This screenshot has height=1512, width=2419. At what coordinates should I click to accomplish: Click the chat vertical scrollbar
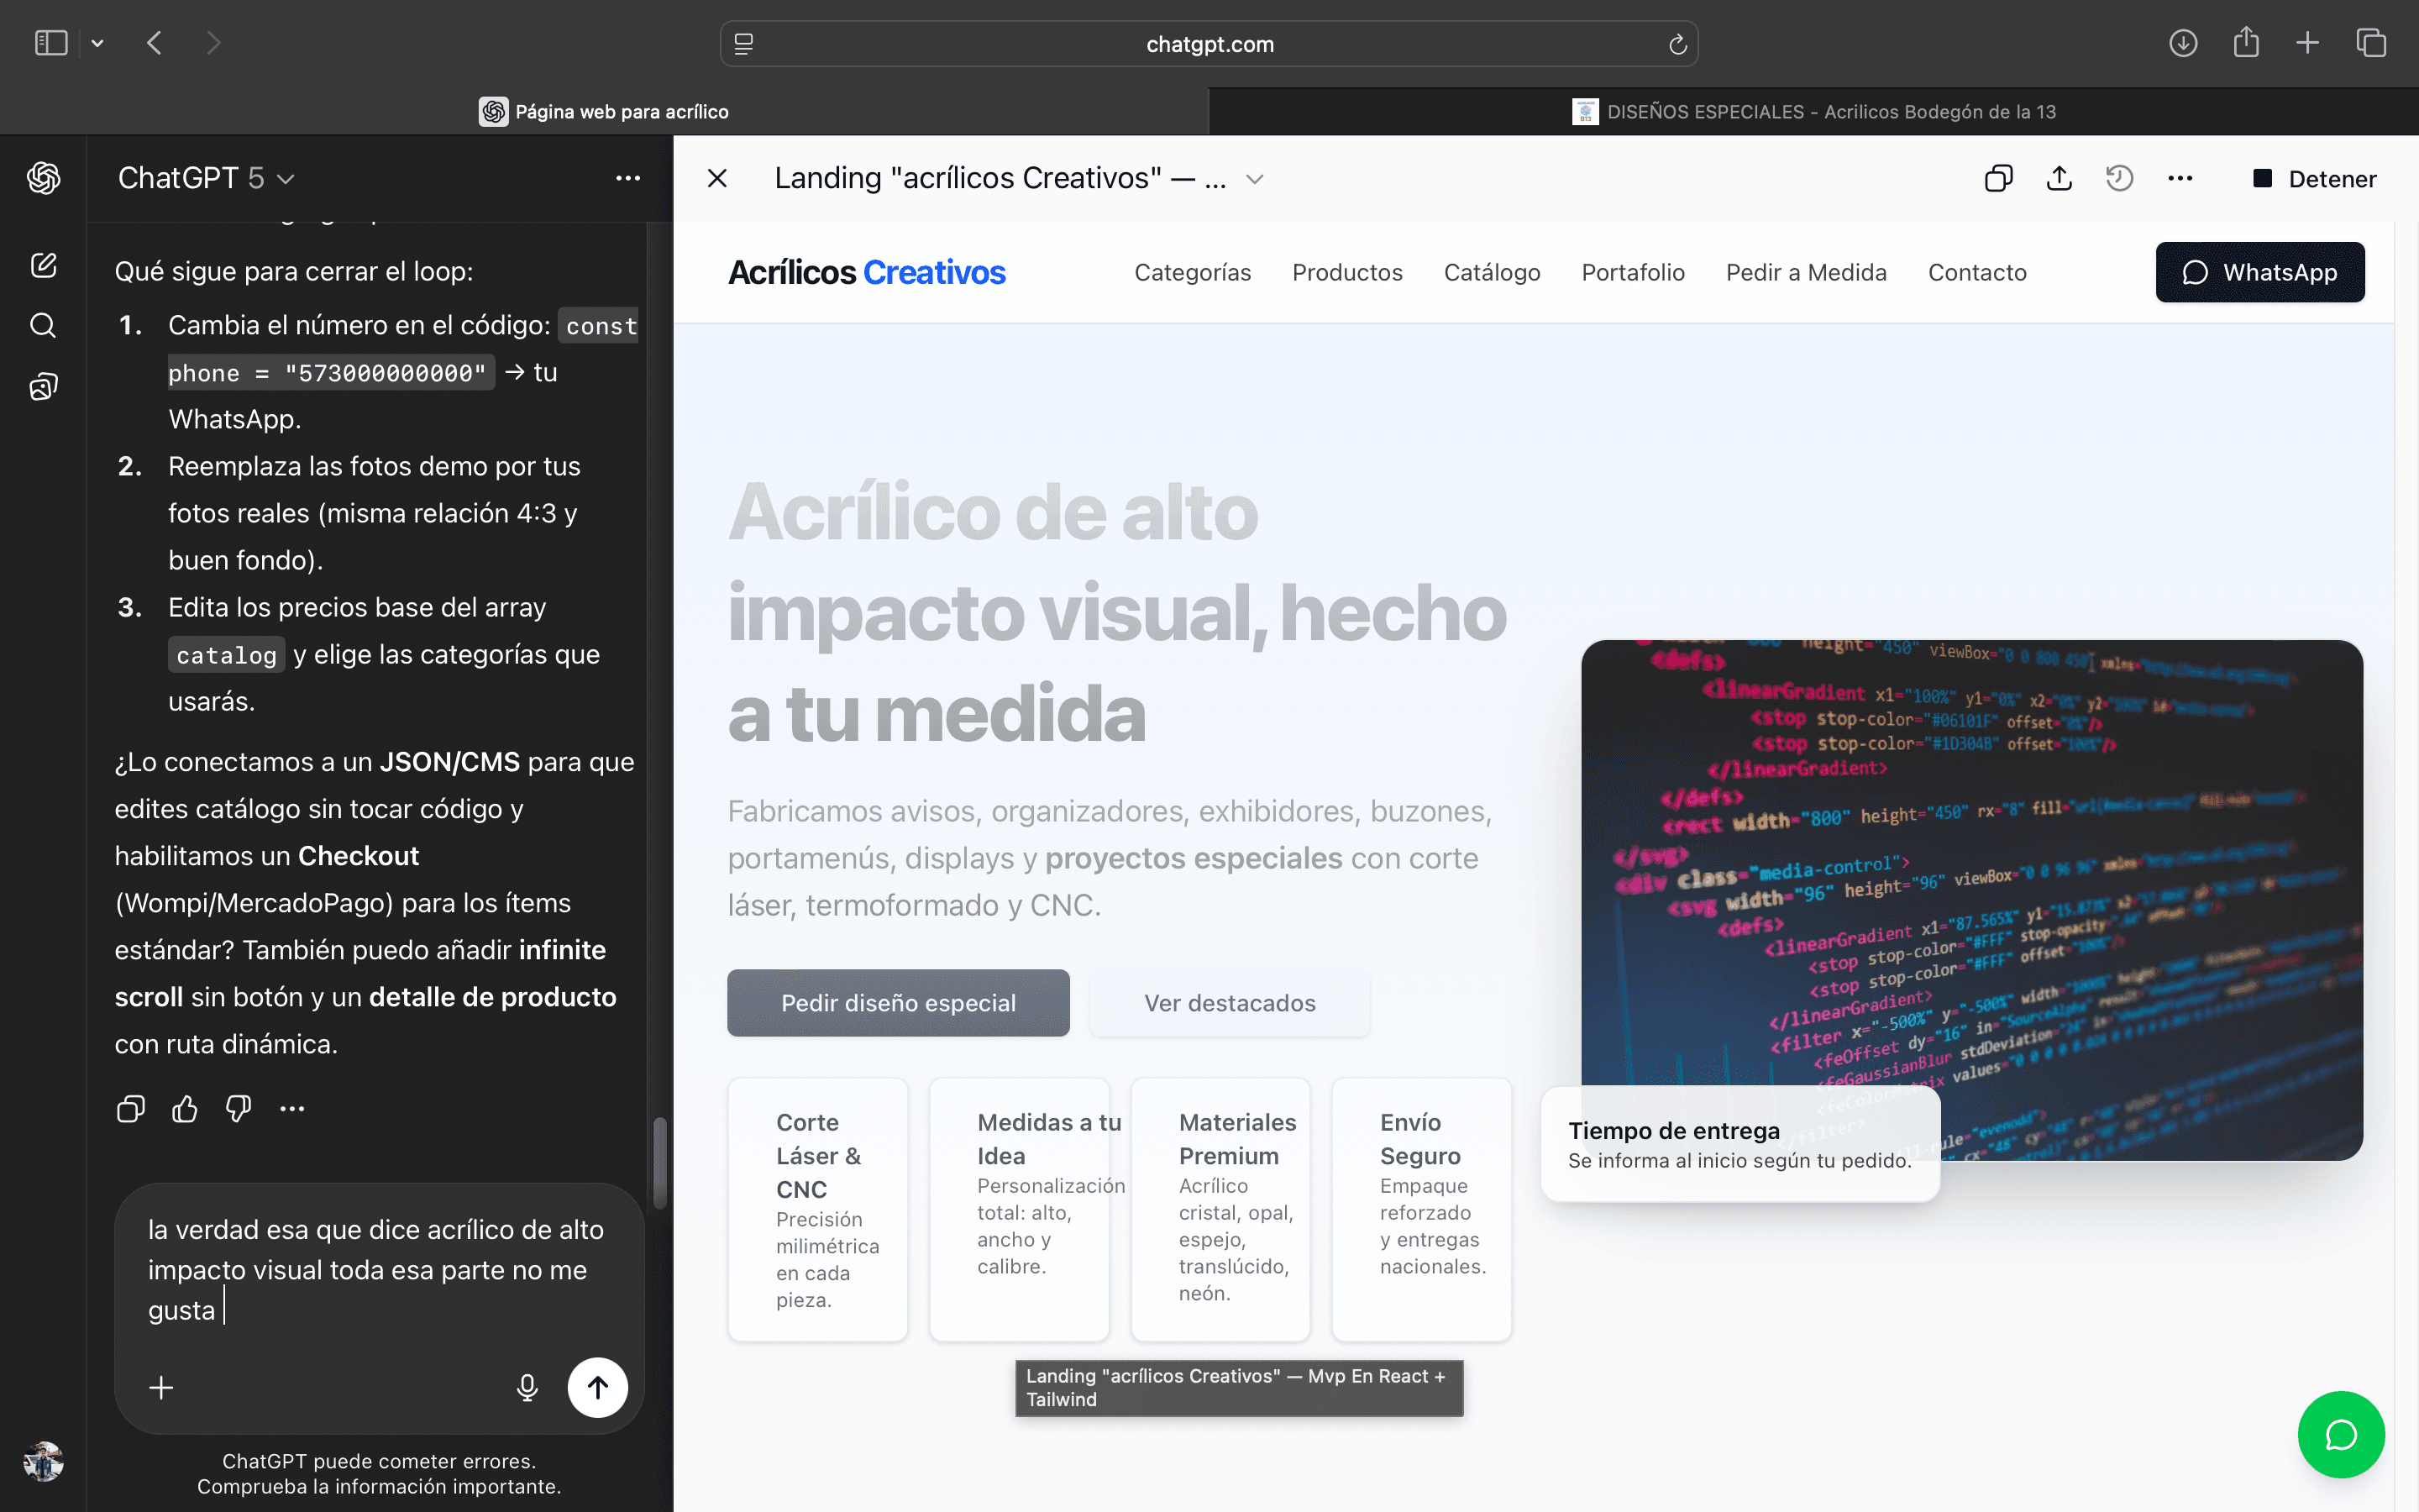[x=659, y=1162]
